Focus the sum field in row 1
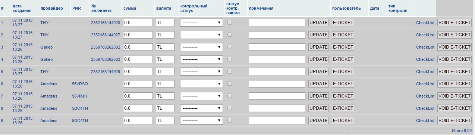This screenshot has width=475, height=135. pos(138,23)
